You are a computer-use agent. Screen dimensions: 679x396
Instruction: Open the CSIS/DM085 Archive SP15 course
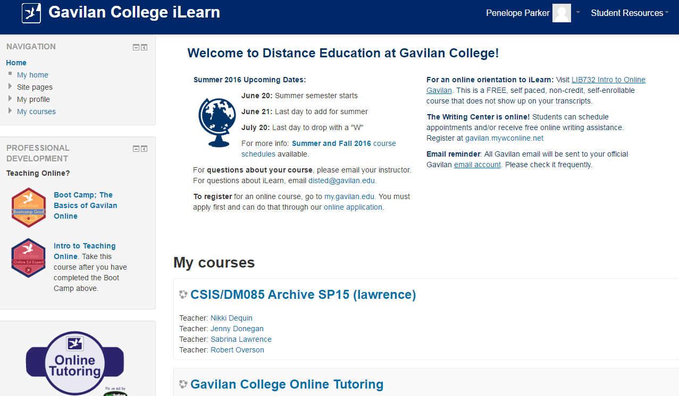pos(303,295)
